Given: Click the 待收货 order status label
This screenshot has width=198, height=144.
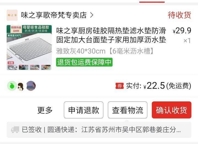Looking at the screenshot, I should point(179,15).
